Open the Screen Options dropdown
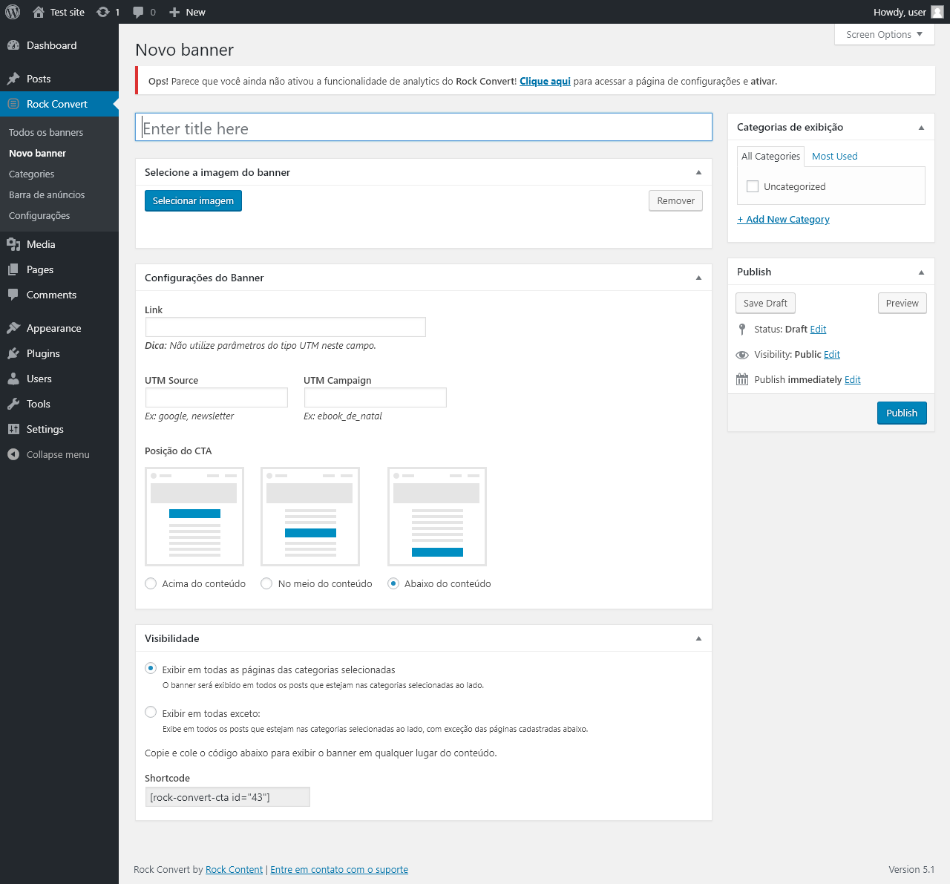 (x=884, y=34)
